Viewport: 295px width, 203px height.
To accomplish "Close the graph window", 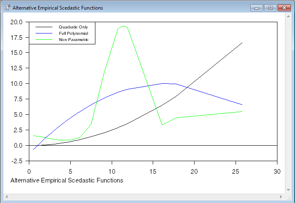I will pos(285,8).
